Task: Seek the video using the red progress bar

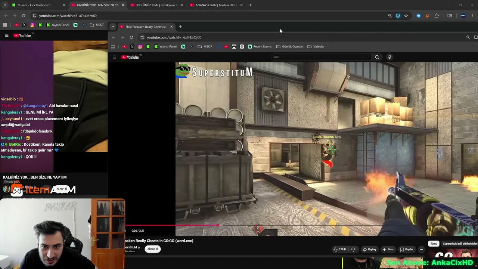Action: point(172,225)
